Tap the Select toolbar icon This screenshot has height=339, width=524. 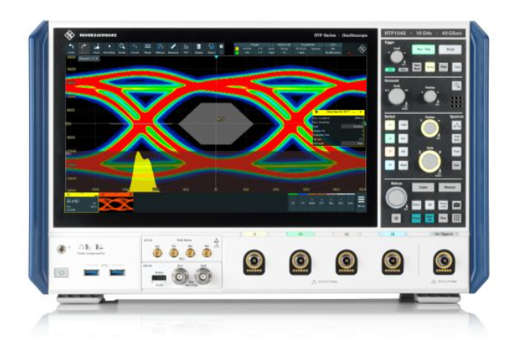211,49
